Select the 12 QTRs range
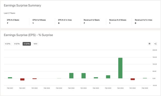 [27, 44]
